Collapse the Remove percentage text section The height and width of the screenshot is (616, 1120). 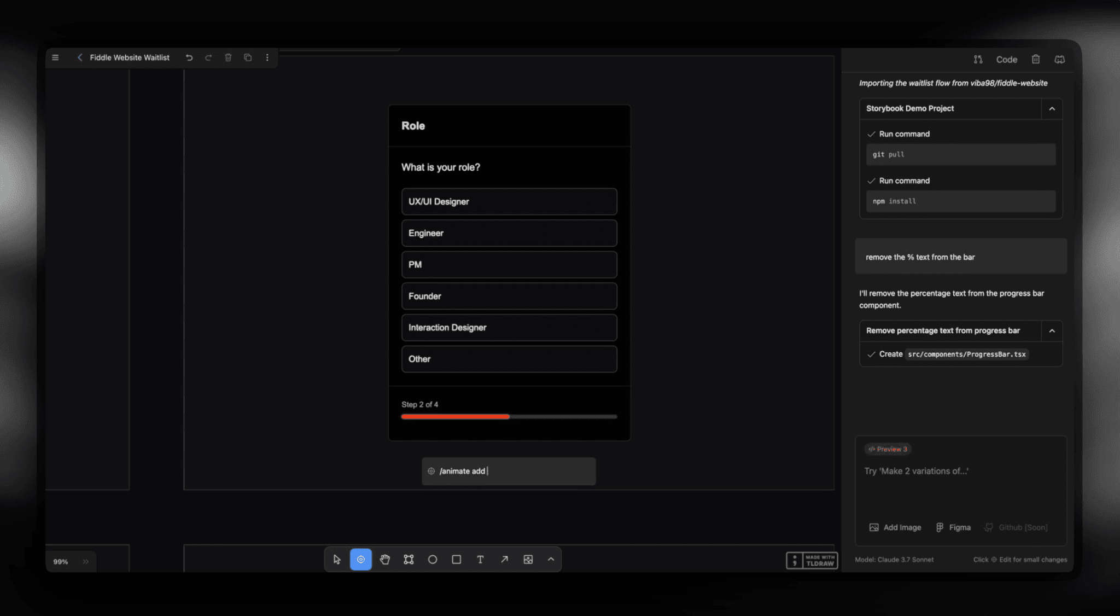pos(1052,330)
